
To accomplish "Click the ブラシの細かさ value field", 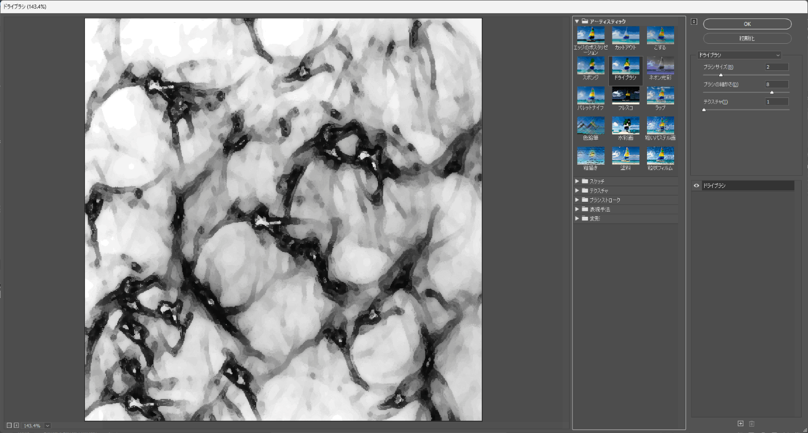I will pyautogui.click(x=777, y=84).
